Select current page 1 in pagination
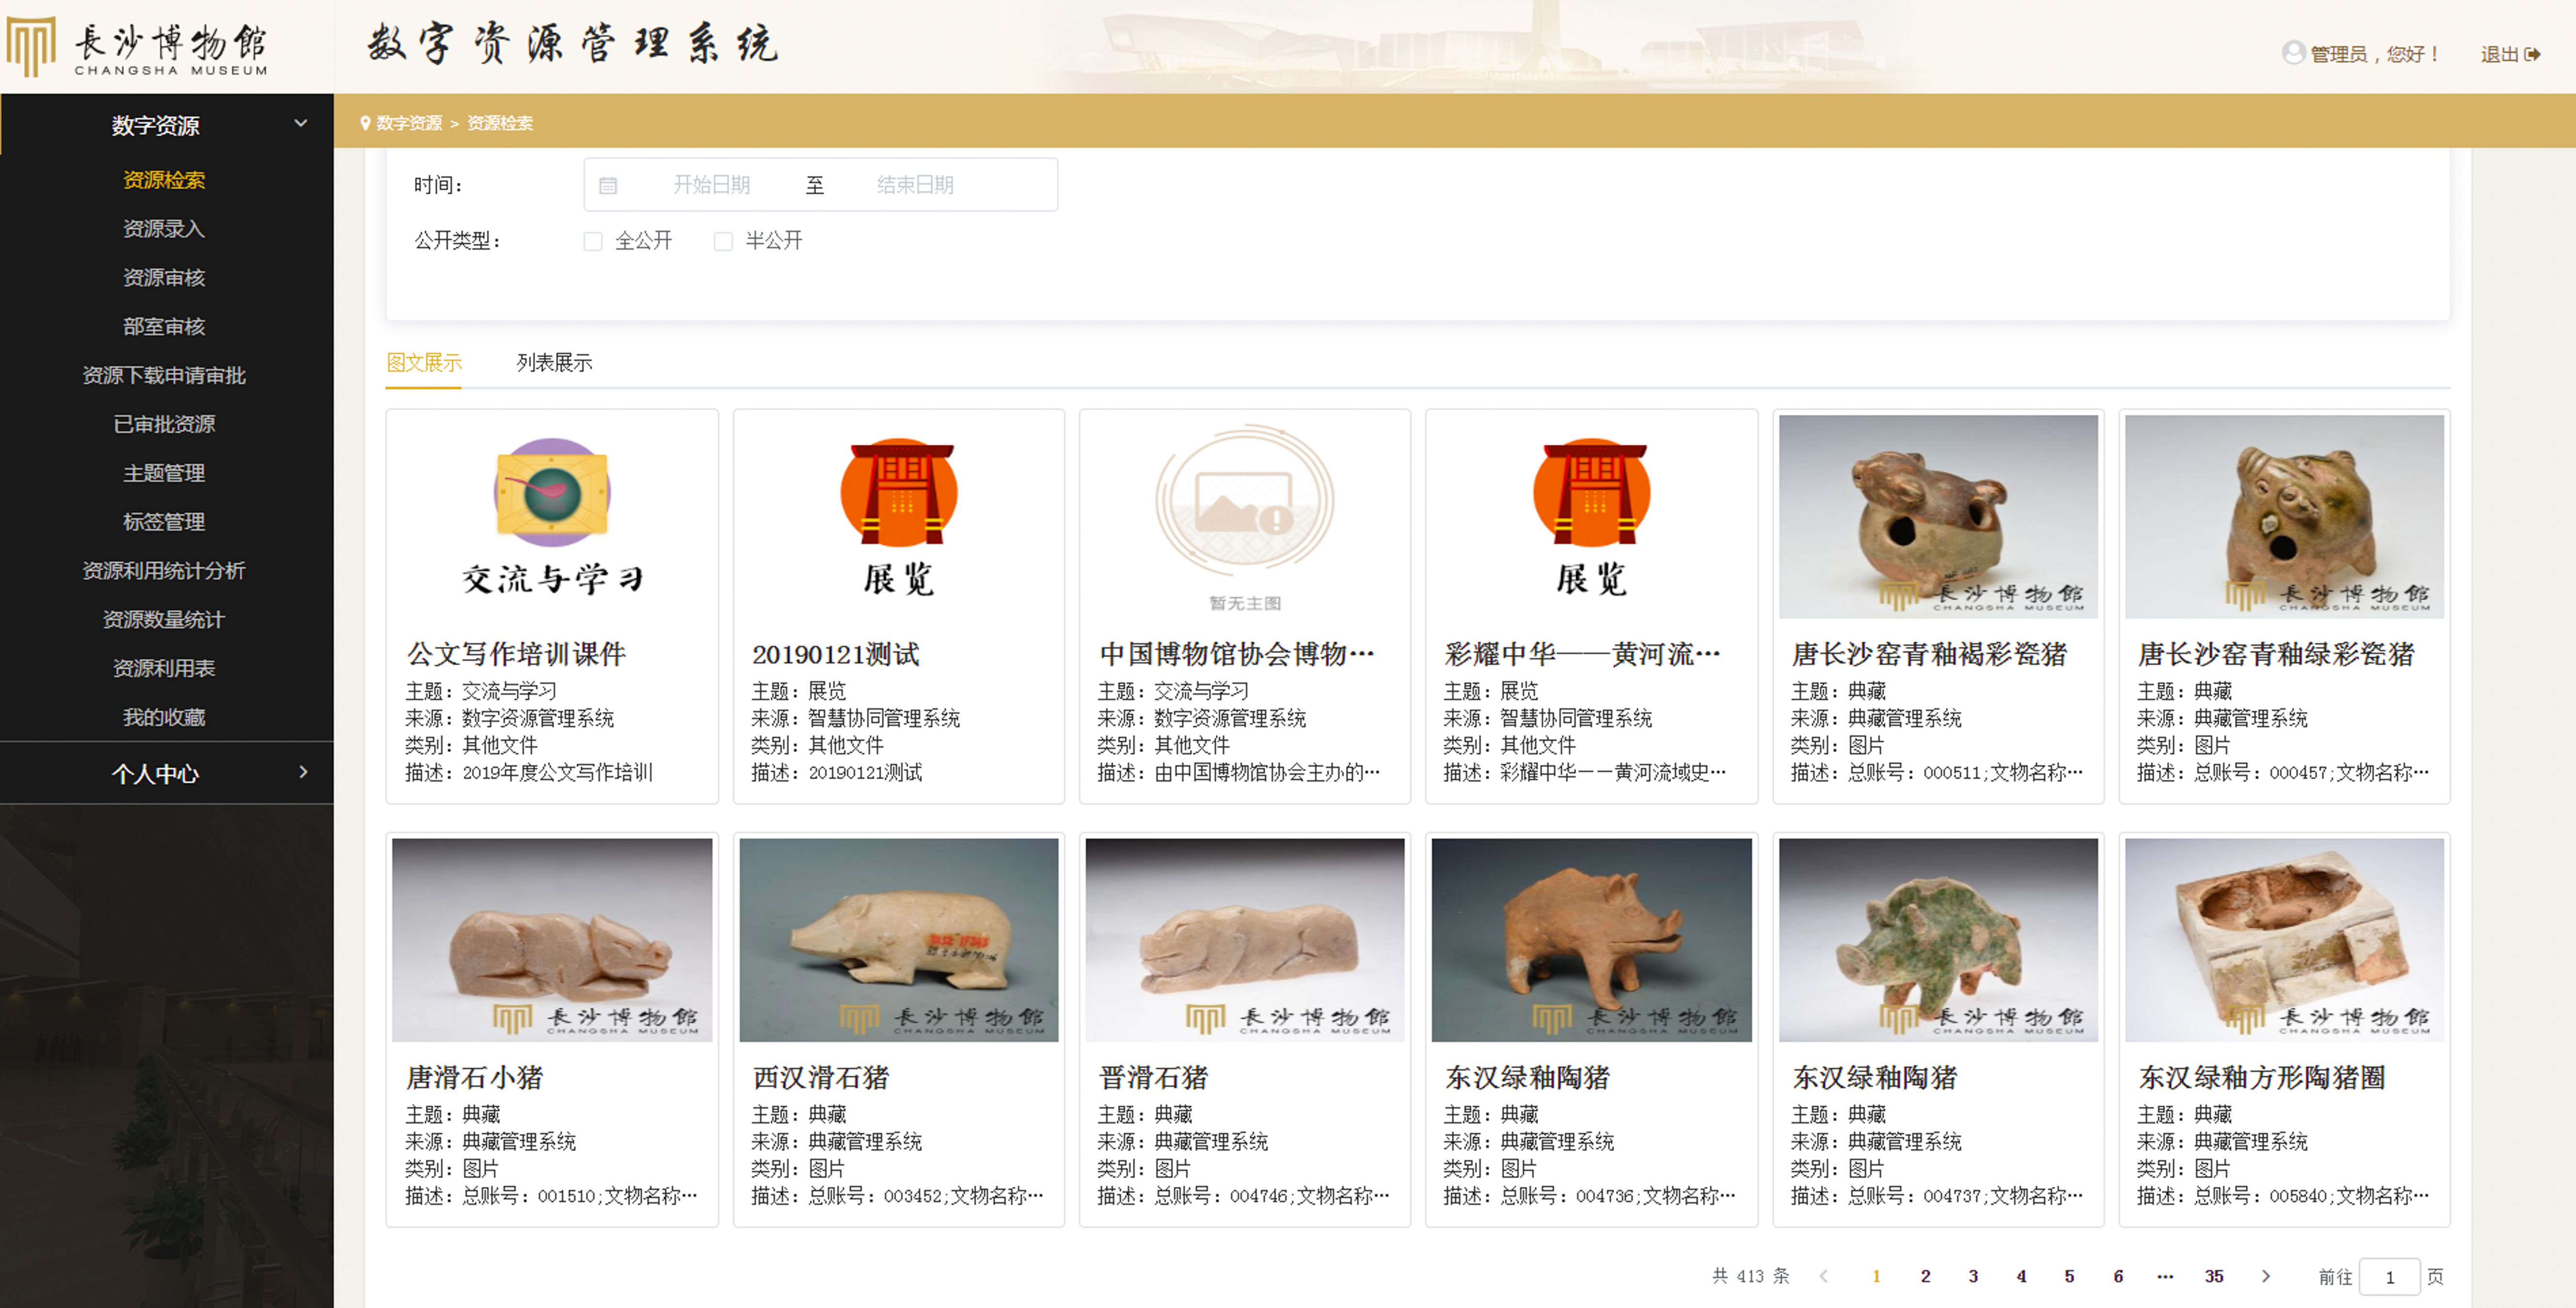This screenshot has width=2576, height=1308. [1876, 1276]
